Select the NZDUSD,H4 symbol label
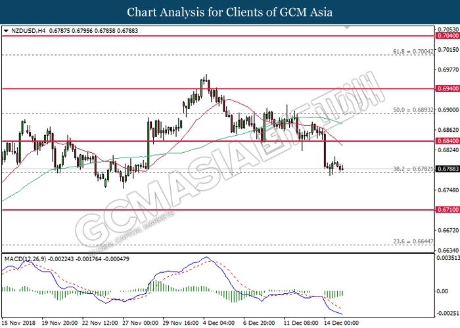This screenshot has width=460, height=328. click(x=28, y=31)
